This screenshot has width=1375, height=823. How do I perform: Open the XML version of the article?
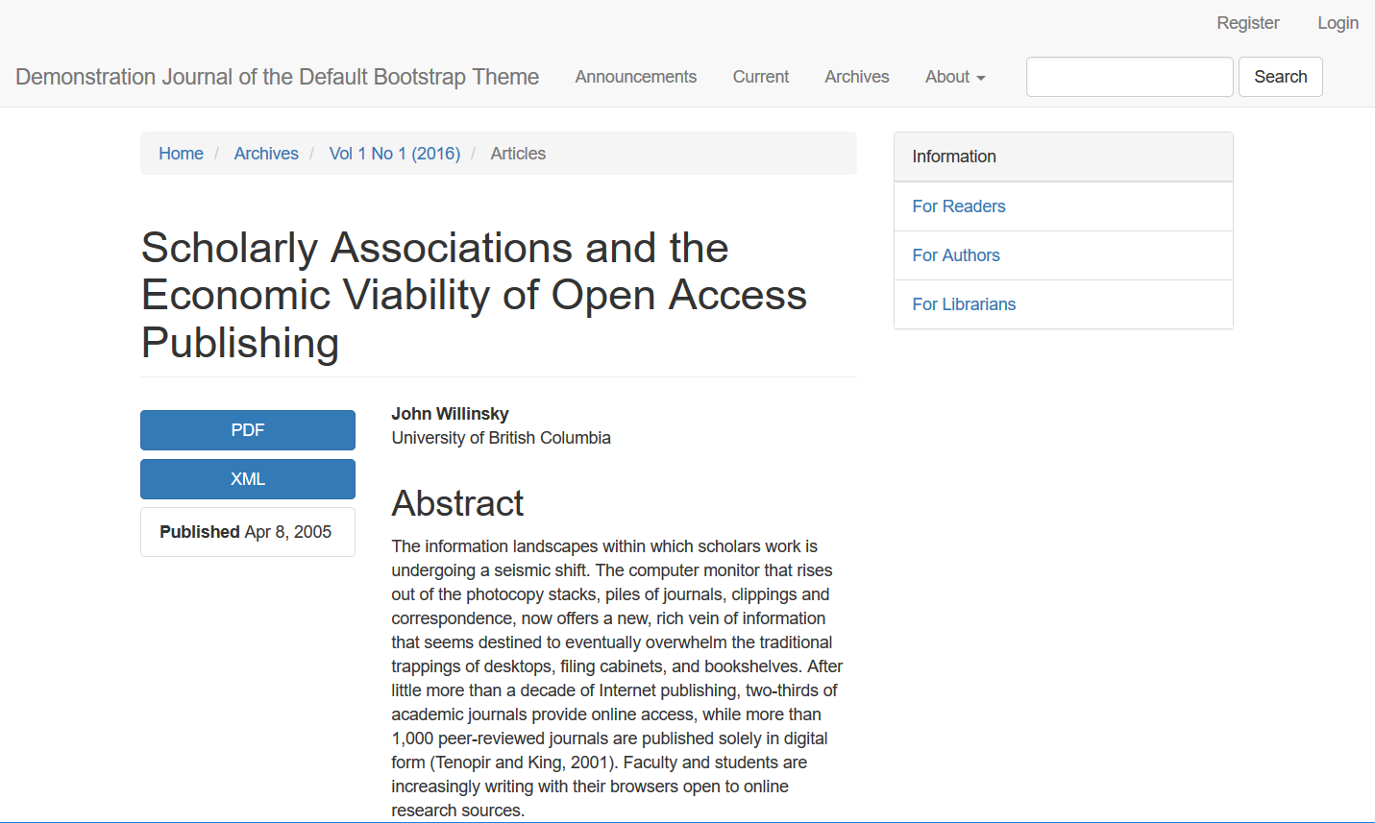247,478
